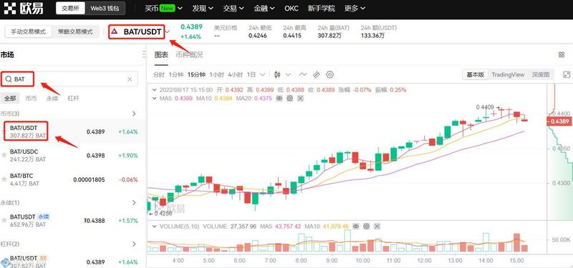
Task: Open the 1日 timeframe dropdown arrow
Action: (x=262, y=75)
